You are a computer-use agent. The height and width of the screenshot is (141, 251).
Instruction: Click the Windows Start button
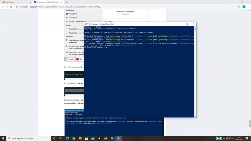[x=3, y=138]
